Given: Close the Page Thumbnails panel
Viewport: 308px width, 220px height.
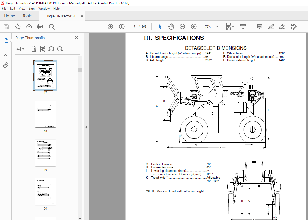Looking at the screenshot, I should click(x=76, y=38).
